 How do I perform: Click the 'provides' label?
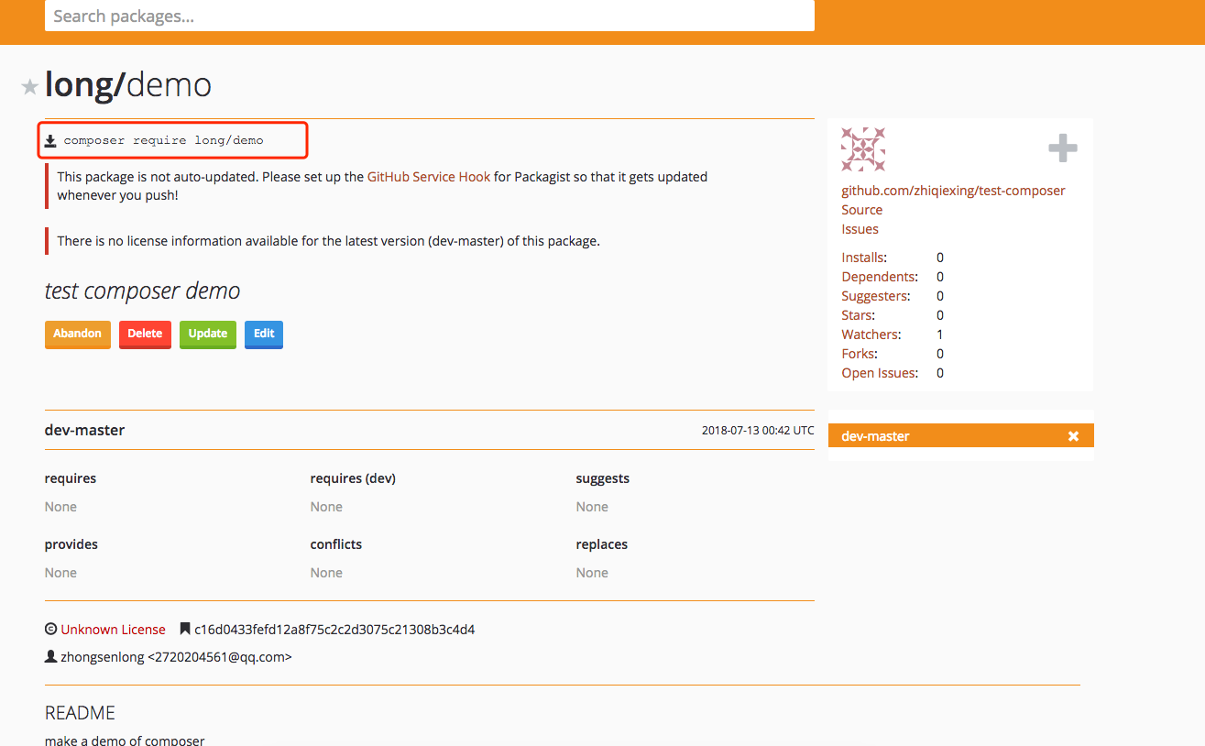(x=71, y=544)
